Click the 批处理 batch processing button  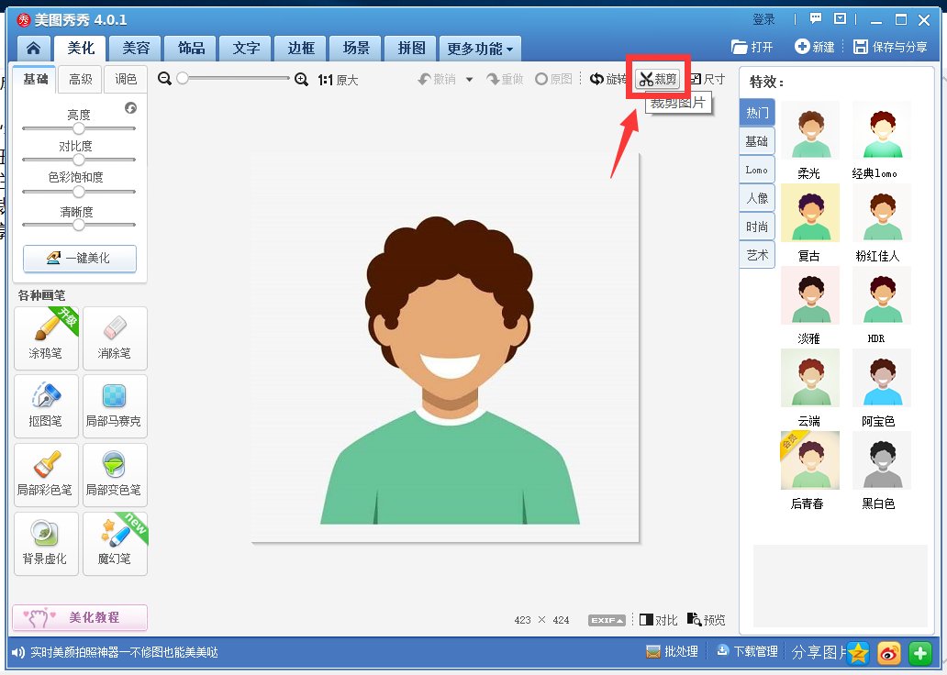(673, 651)
